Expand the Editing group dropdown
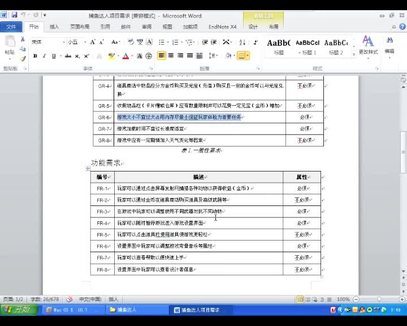Screen dimensions: 407x326 [x=389, y=44]
